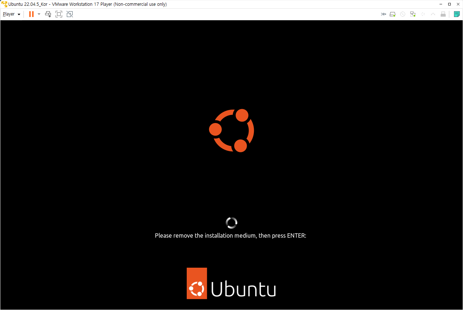
Task: Click the 'Please remove the installation medium' message
Action: pyautogui.click(x=230, y=235)
